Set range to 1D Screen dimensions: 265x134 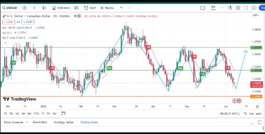pyautogui.click(x=5, y=114)
